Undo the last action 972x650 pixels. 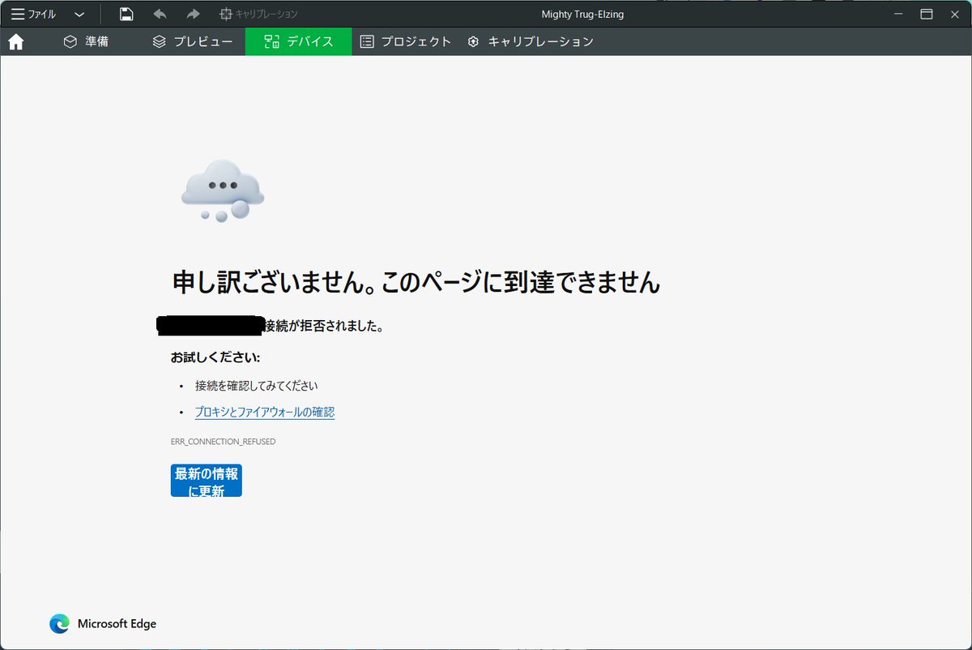160,14
